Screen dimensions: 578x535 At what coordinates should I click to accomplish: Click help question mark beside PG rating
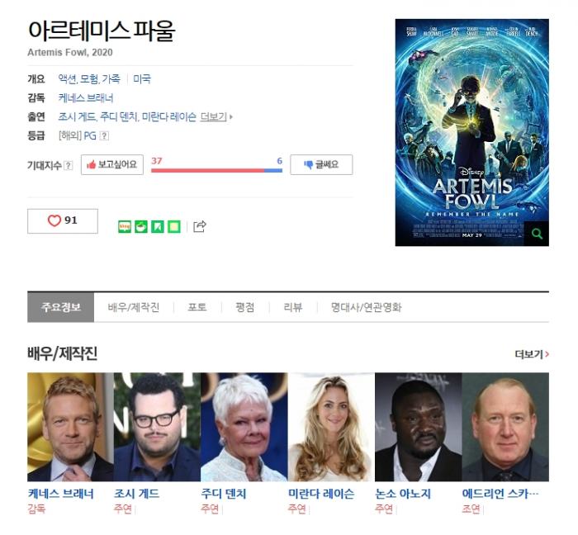coord(104,136)
